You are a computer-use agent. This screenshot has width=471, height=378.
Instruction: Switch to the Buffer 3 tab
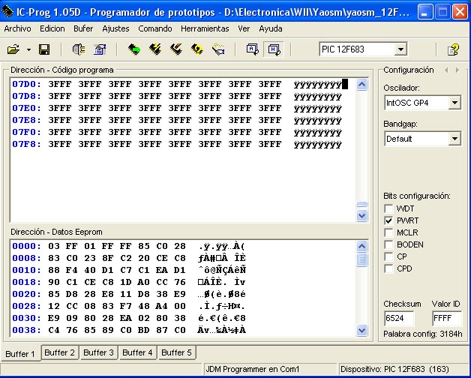click(98, 352)
